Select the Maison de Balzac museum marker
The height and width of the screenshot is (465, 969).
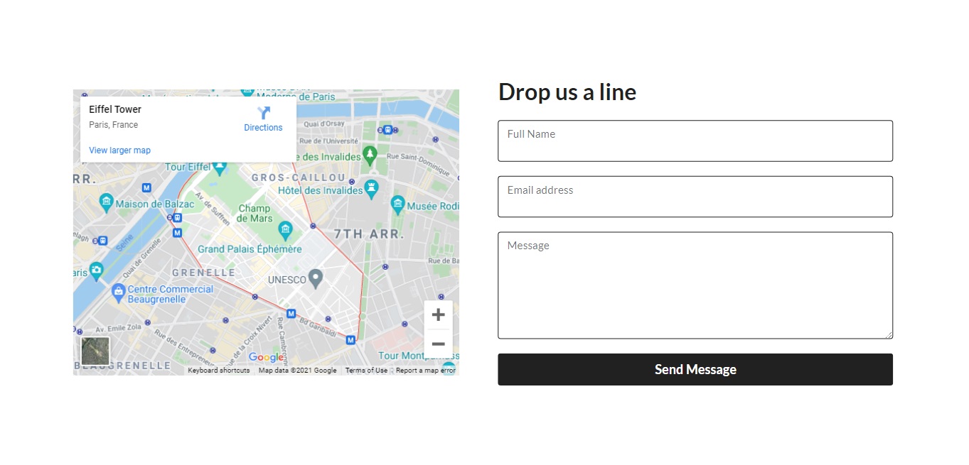pyautogui.click(x=107, y=203)
